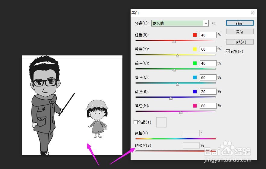Click the 绿色(G) slider handle
The width and height of the screenshot is (266, 169).
(x=174, y=70)
